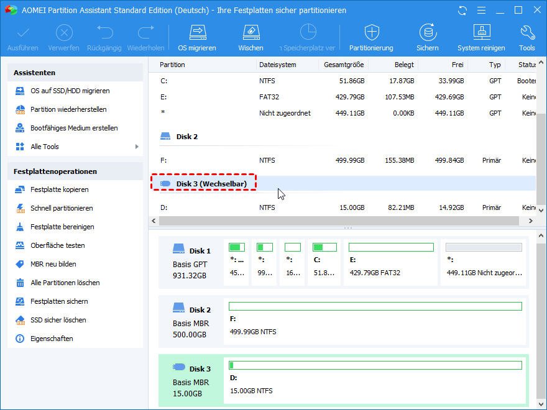The height and width of the screenshot is (410, 547).
Task: Open the Tools wrench icon
Action: (526, 32)
